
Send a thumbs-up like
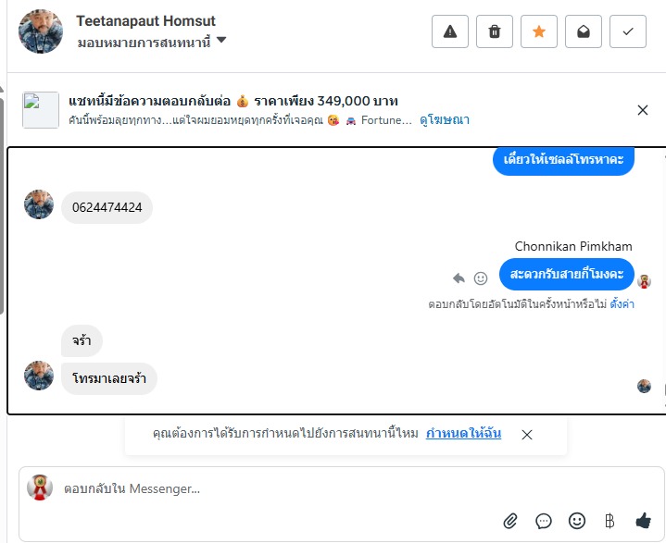click(644, 521)
